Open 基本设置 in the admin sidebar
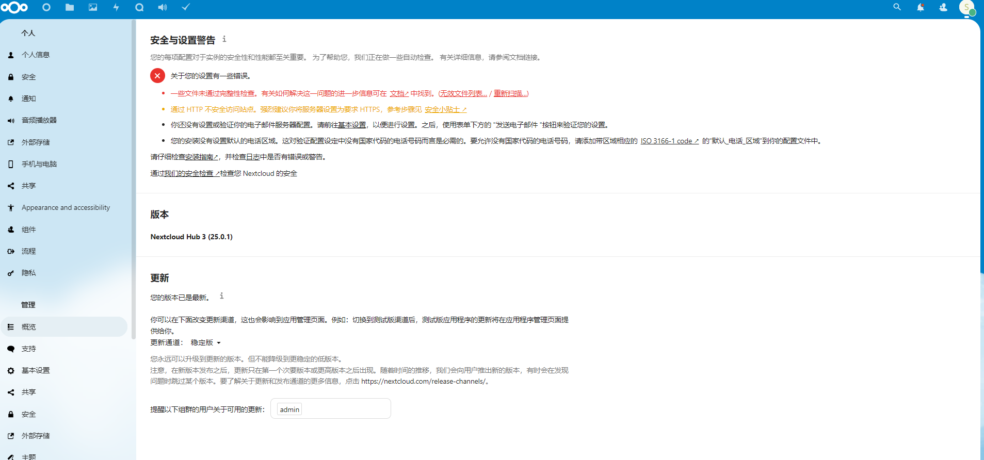The height and width of the screenshot is (460, 984). click(x=36, y=370)
